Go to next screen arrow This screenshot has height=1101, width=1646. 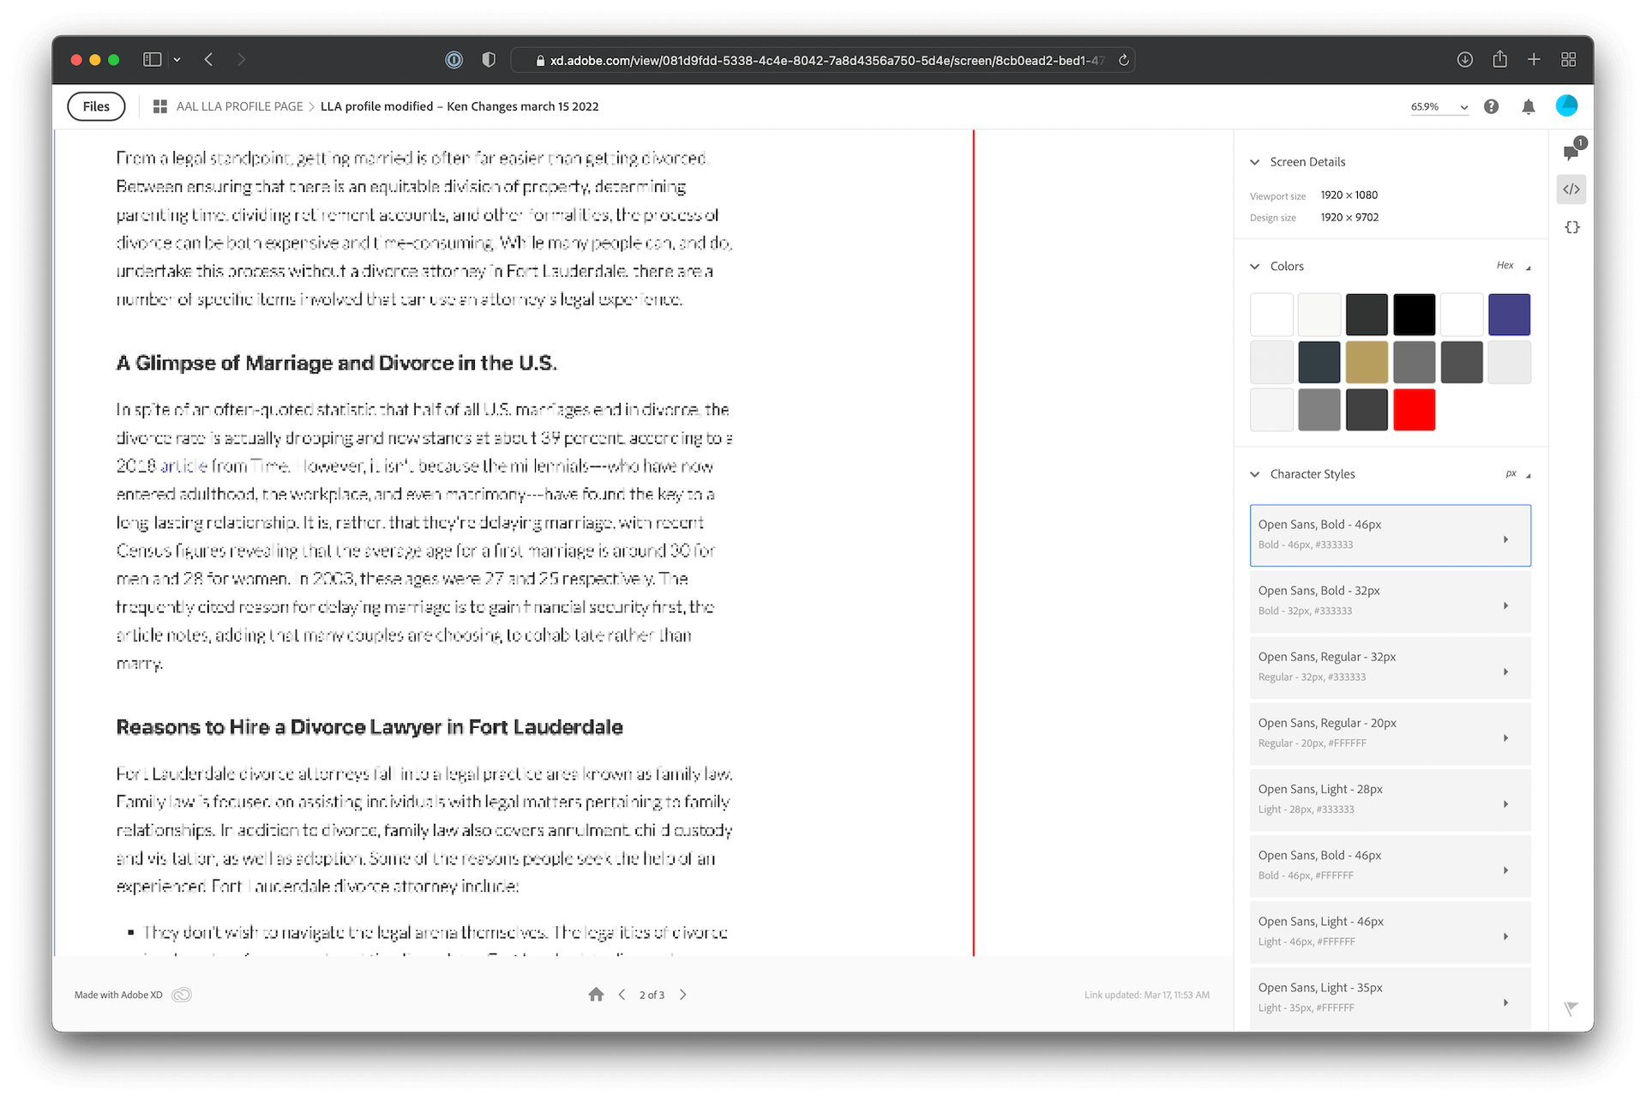tap(683, 995)
